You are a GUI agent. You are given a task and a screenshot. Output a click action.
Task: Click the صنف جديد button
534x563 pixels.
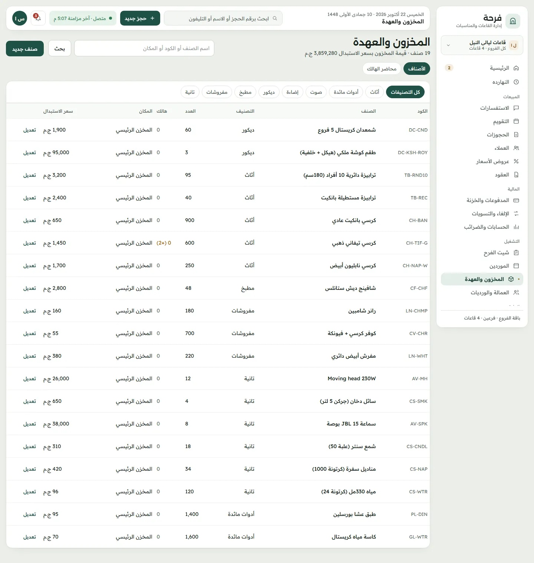tap(25, 49)
